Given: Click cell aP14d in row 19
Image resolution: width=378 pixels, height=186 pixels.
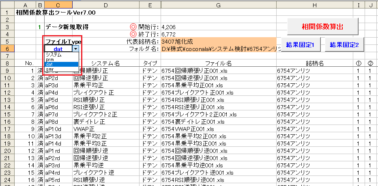Looking at the screenshot, I should [58, 144].
